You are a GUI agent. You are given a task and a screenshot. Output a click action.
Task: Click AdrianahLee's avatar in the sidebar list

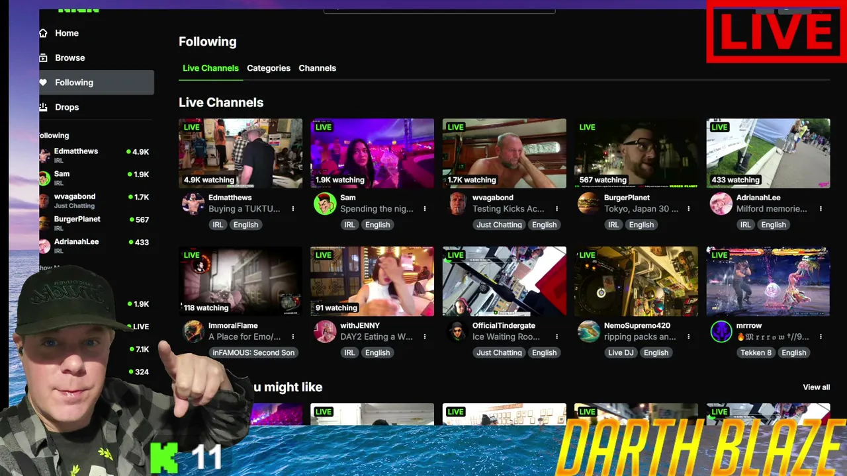click(x=44, y=246)
